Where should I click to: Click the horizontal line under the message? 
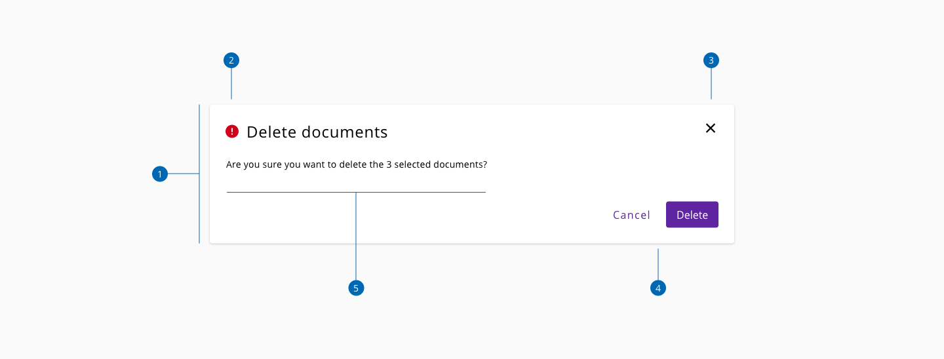tap(356, 192)
